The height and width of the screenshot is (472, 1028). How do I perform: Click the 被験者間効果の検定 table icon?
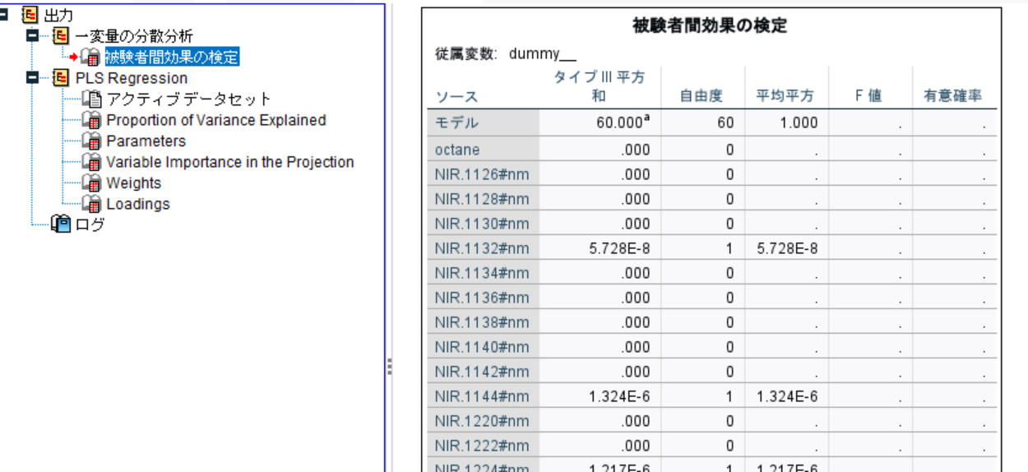point(91,57)
